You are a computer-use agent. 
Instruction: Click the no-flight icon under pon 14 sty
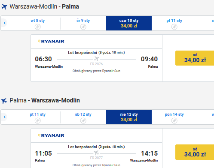coord(174,121)
